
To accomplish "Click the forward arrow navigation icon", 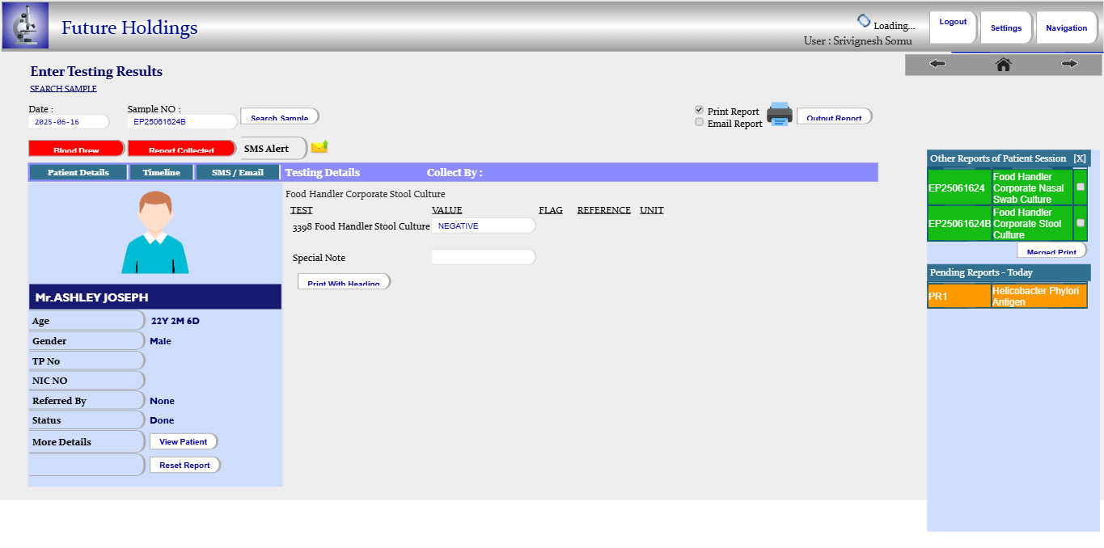I will pyautogui.click(x=1069, y=64).
